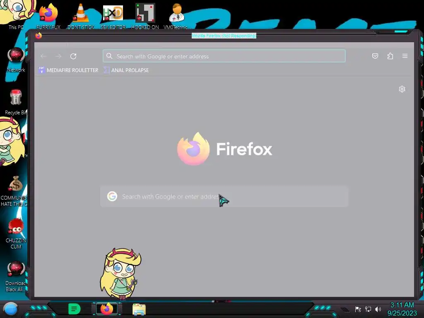This screenshot has width=424, height=318.
Task: Open HOOKED ON desktop shortcut
Action: coord(145,16)
